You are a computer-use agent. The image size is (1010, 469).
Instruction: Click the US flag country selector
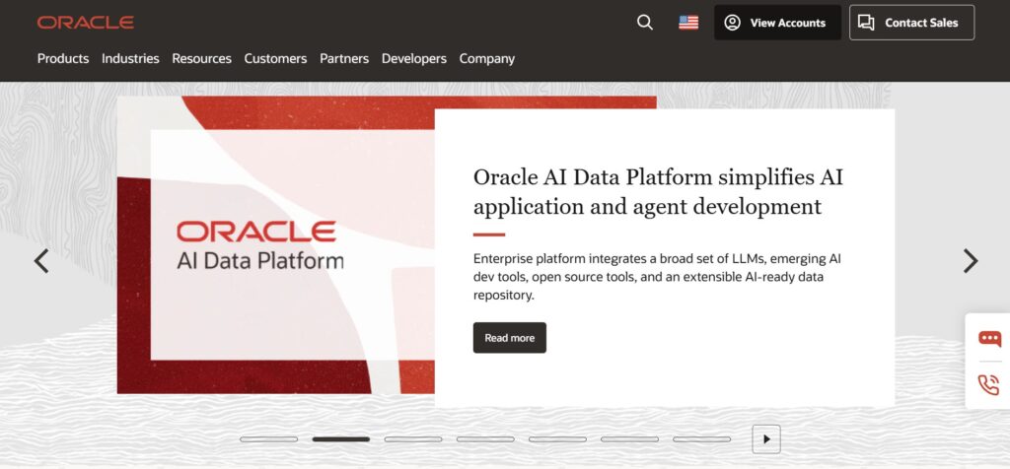coord(688,23)
